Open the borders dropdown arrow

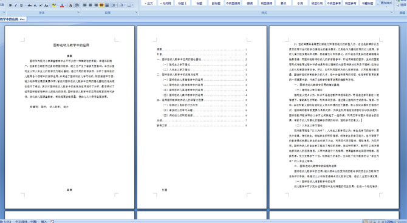click(x=132, y=5)
